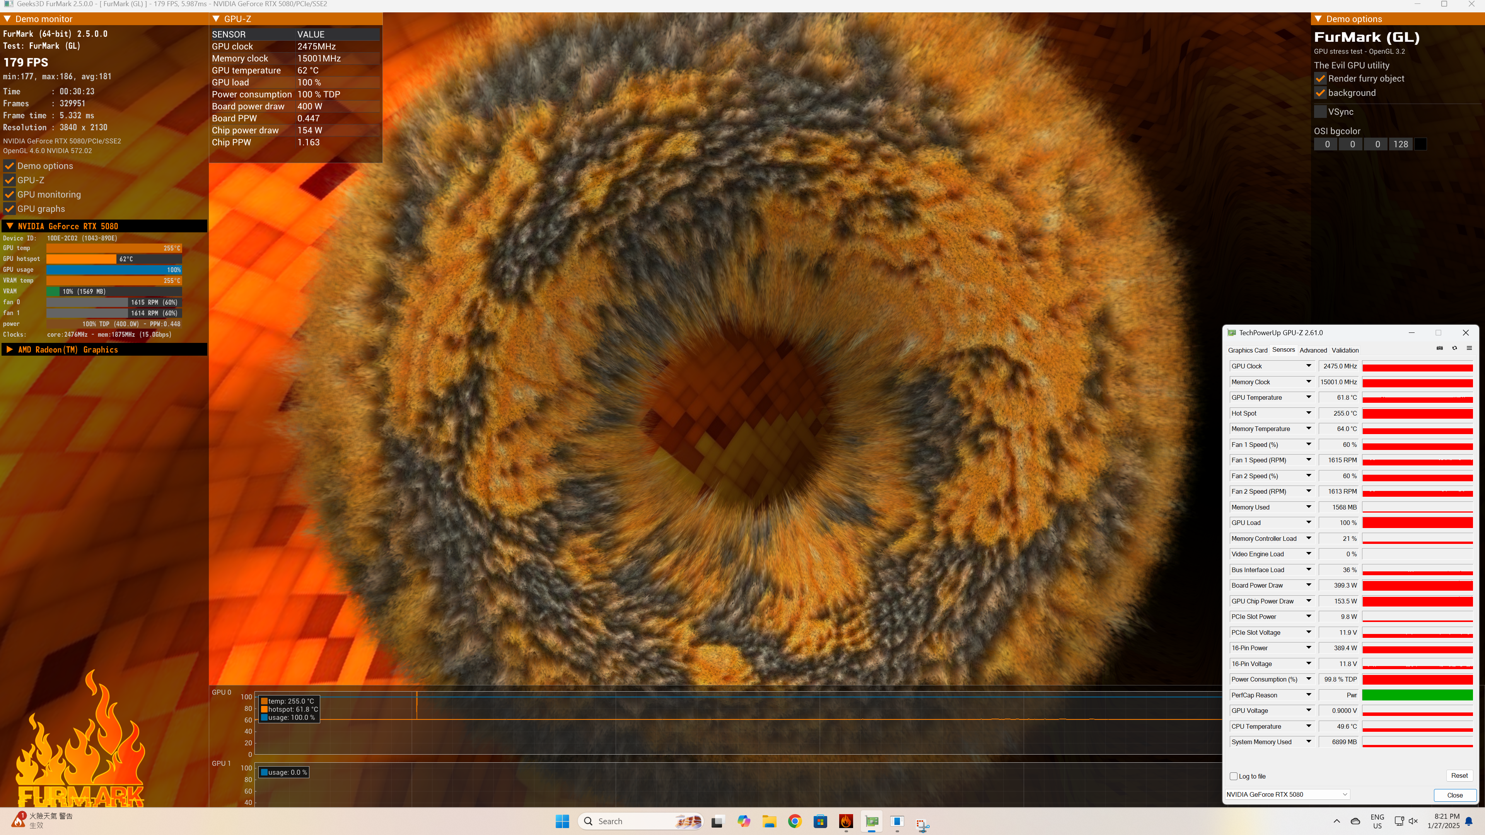
Task: Open the Windows Start menu
Action: click(562, 821)
